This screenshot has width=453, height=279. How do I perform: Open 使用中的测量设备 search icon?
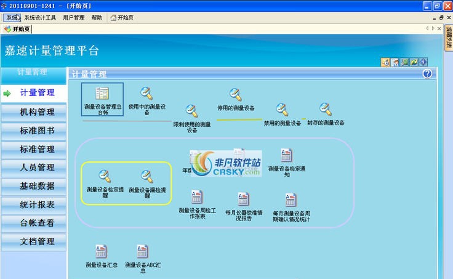pyautogui.click(x=146, y=94)
